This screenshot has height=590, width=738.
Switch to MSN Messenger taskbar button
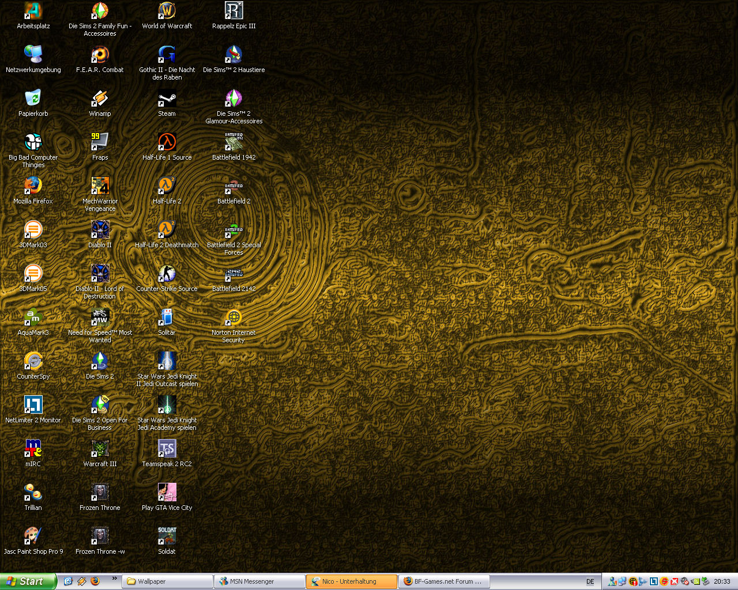(x=259, y=581)
